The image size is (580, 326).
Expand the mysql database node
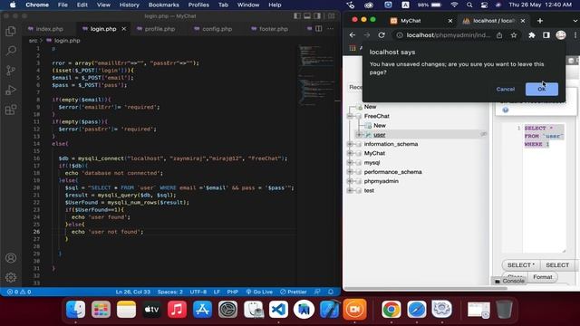tap(350, 162)
